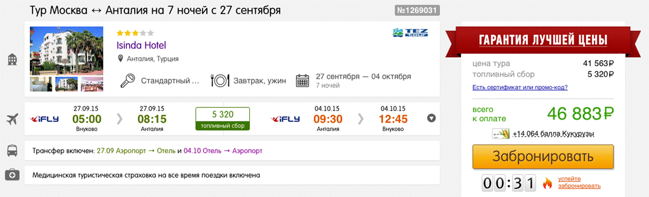The width and height of the screenshot is (649, 197).
Task: Click the medical insurance briefcase icon
Action: 12,175
